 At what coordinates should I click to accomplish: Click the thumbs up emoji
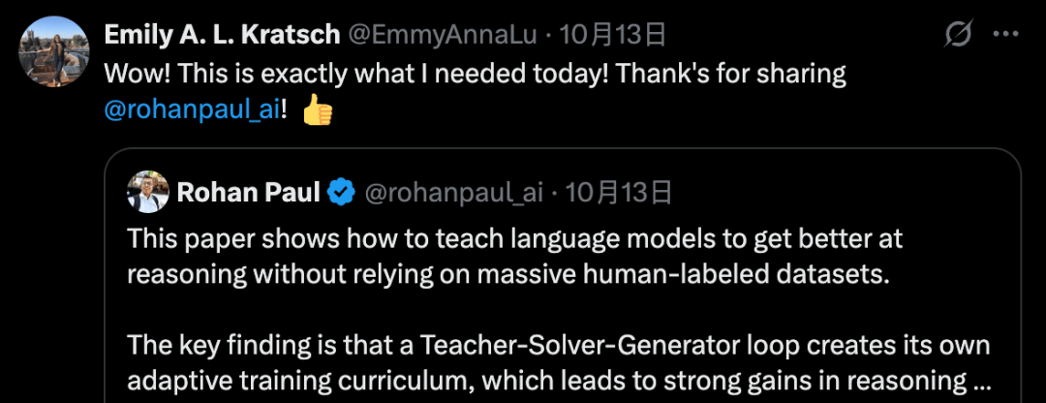[x=318, y=111]
